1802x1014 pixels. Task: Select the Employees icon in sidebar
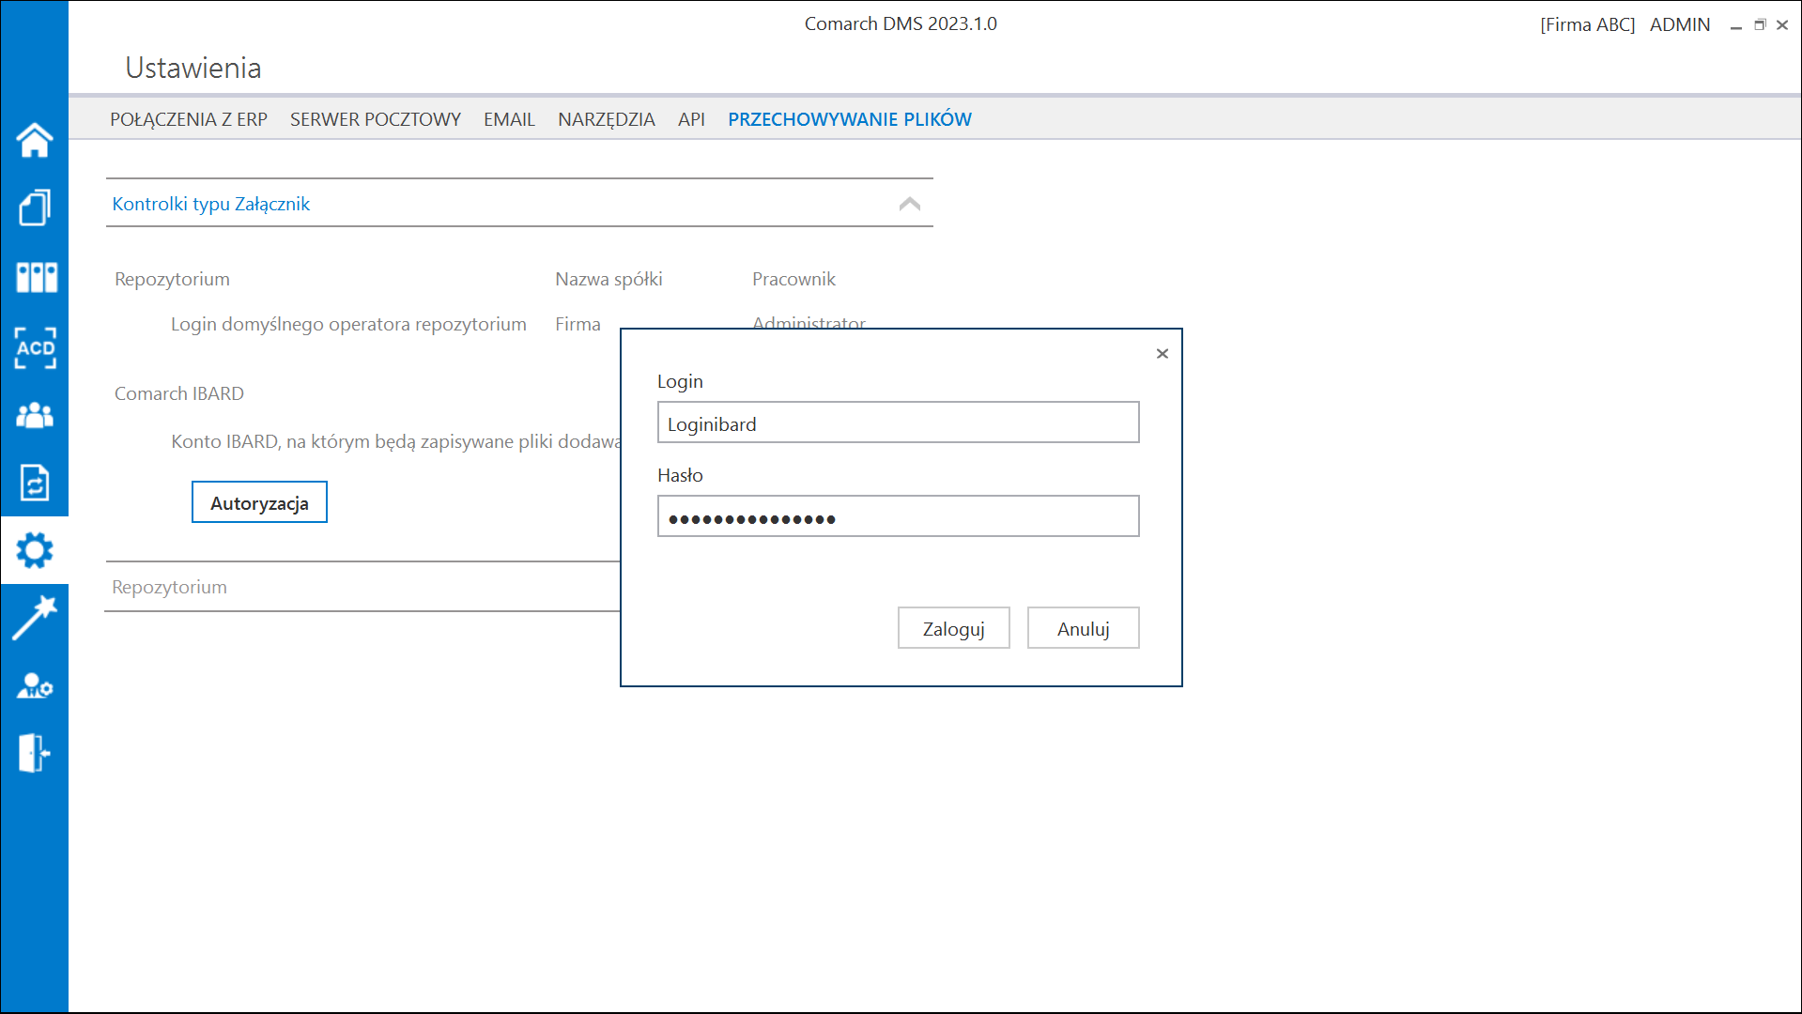[35, 415]
